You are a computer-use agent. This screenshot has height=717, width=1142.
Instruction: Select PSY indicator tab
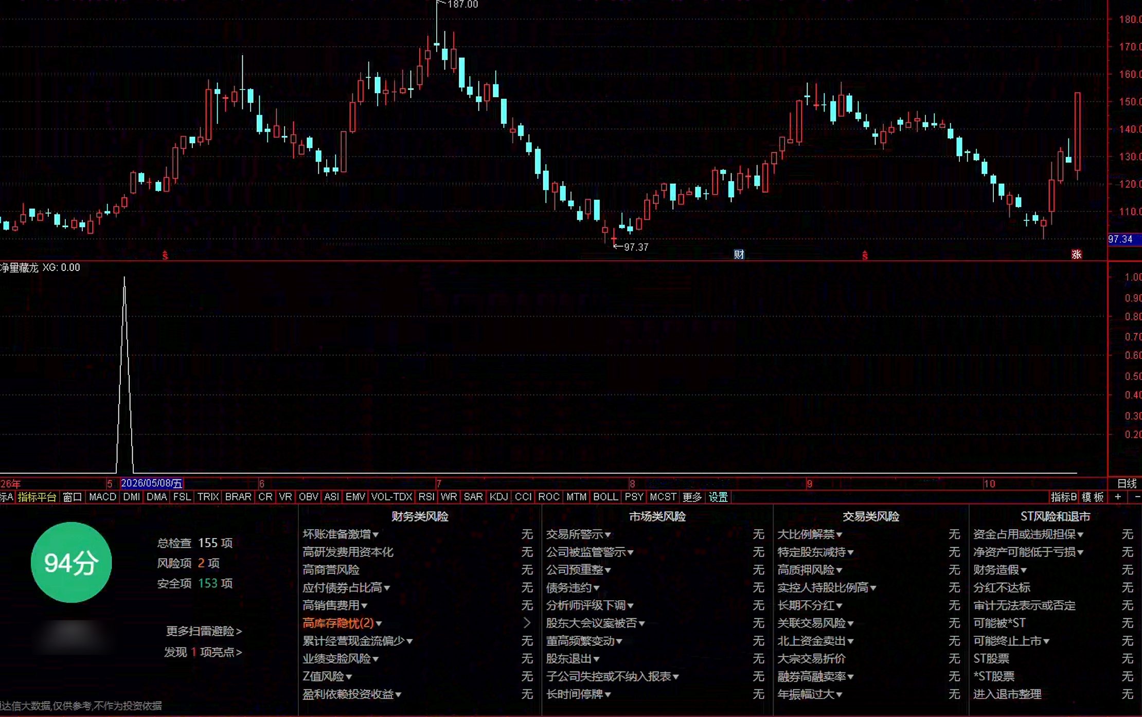(x=634, y=497)
